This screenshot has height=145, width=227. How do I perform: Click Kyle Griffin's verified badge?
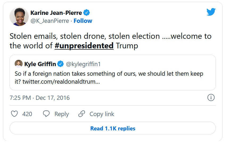click(61, 64)
